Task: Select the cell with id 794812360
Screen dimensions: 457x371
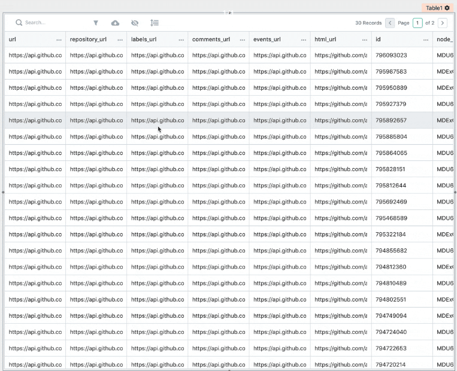Action: (x=402, y=267)
